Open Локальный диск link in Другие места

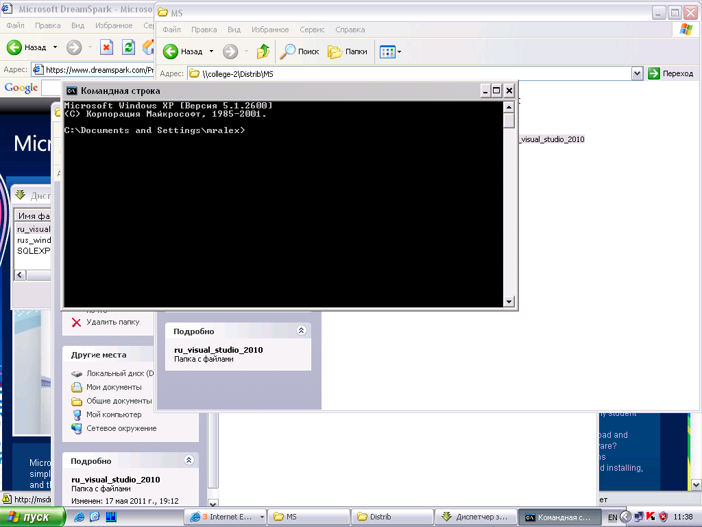[x=112, y=373]
